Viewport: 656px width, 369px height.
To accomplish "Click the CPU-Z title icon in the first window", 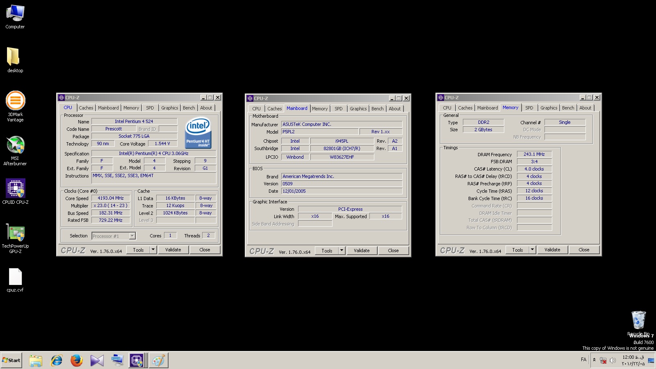I will coord(61,98).
